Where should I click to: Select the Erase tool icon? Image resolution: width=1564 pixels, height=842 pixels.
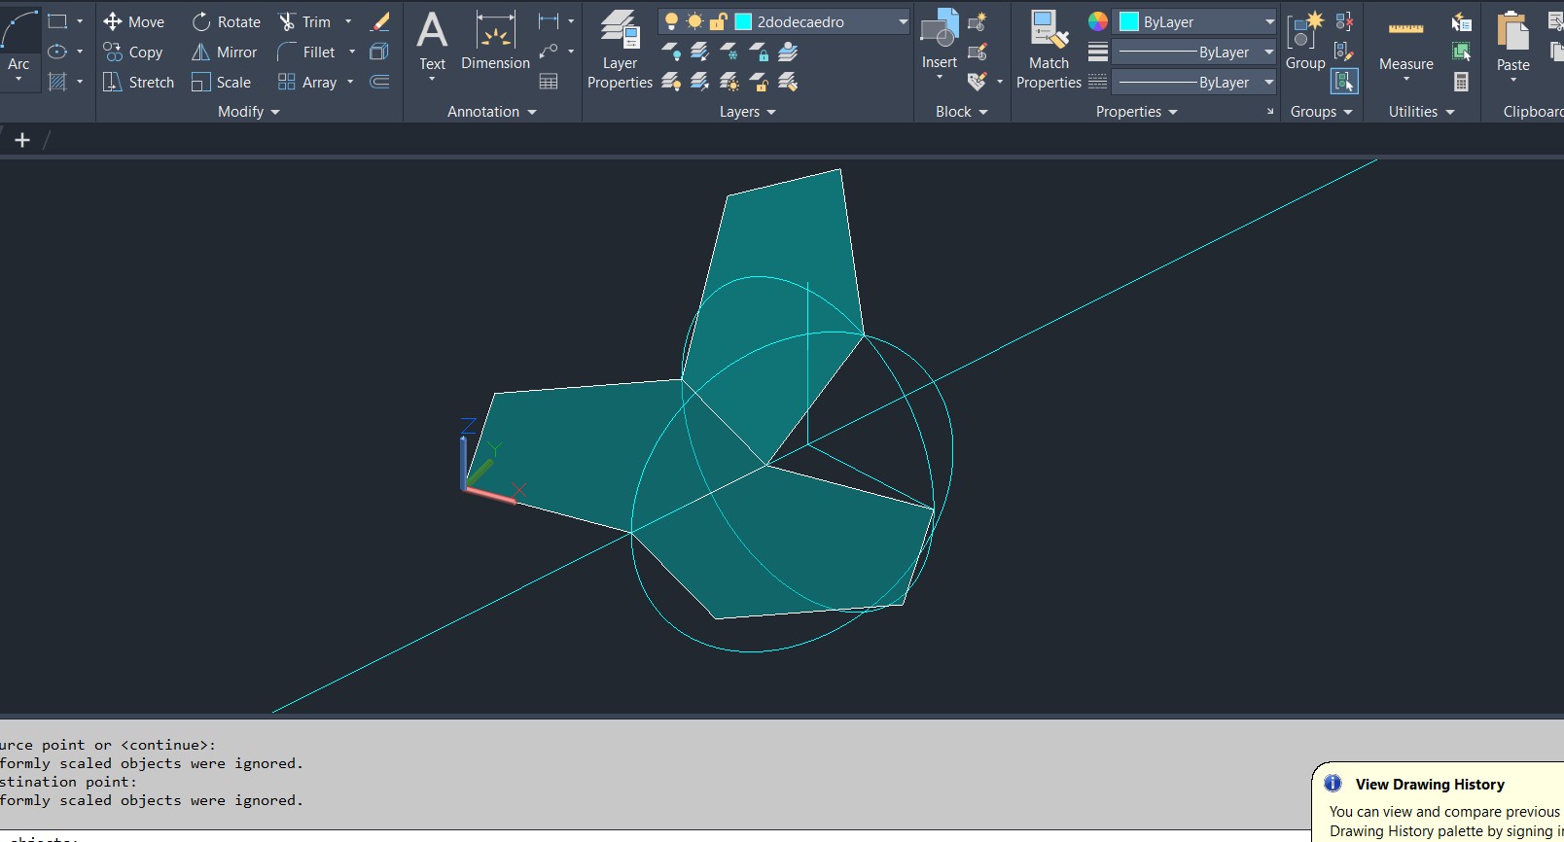pos(380,21)
